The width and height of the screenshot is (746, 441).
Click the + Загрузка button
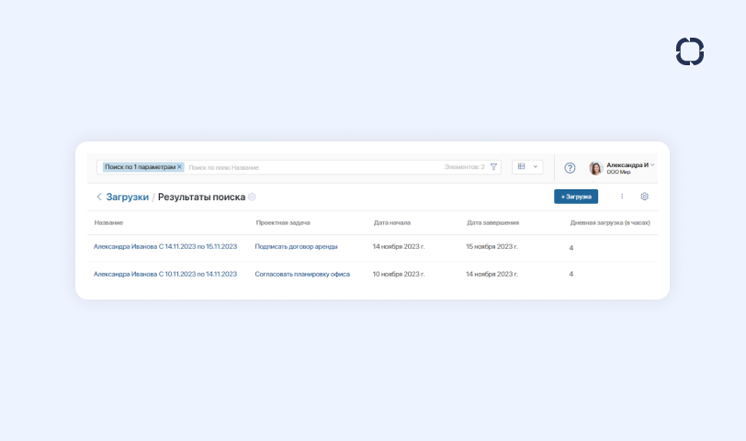pyautogui.click(x=576, y=197)
